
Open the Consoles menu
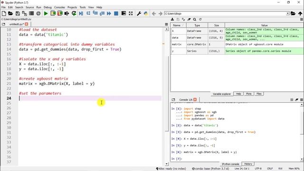pos(59,7)
